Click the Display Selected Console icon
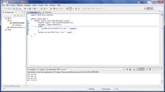 [x=150, y=69]
